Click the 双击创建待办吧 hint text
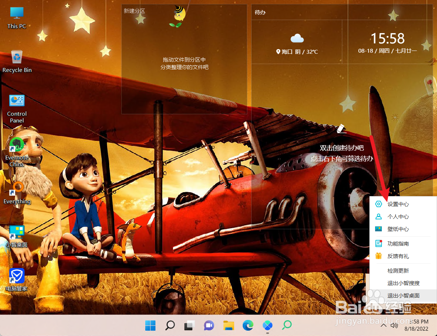This screenshot has height=336, width=437. [x=342, y=148]
